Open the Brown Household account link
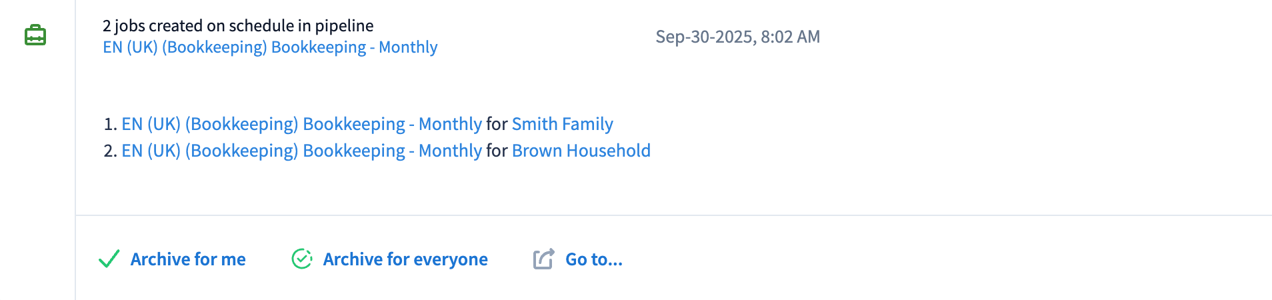Viewport: 1272px width, 300px height. 581,151
